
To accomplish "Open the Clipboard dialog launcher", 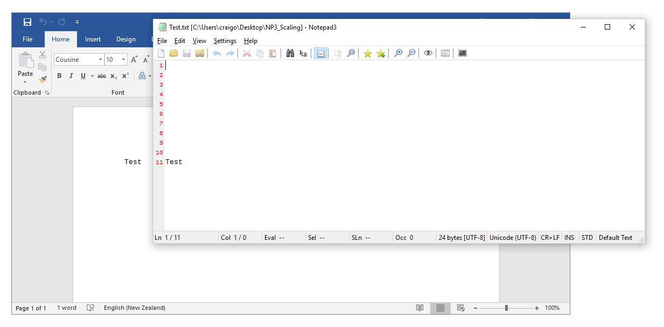I will pyautogui.click(x=47, y=93).
